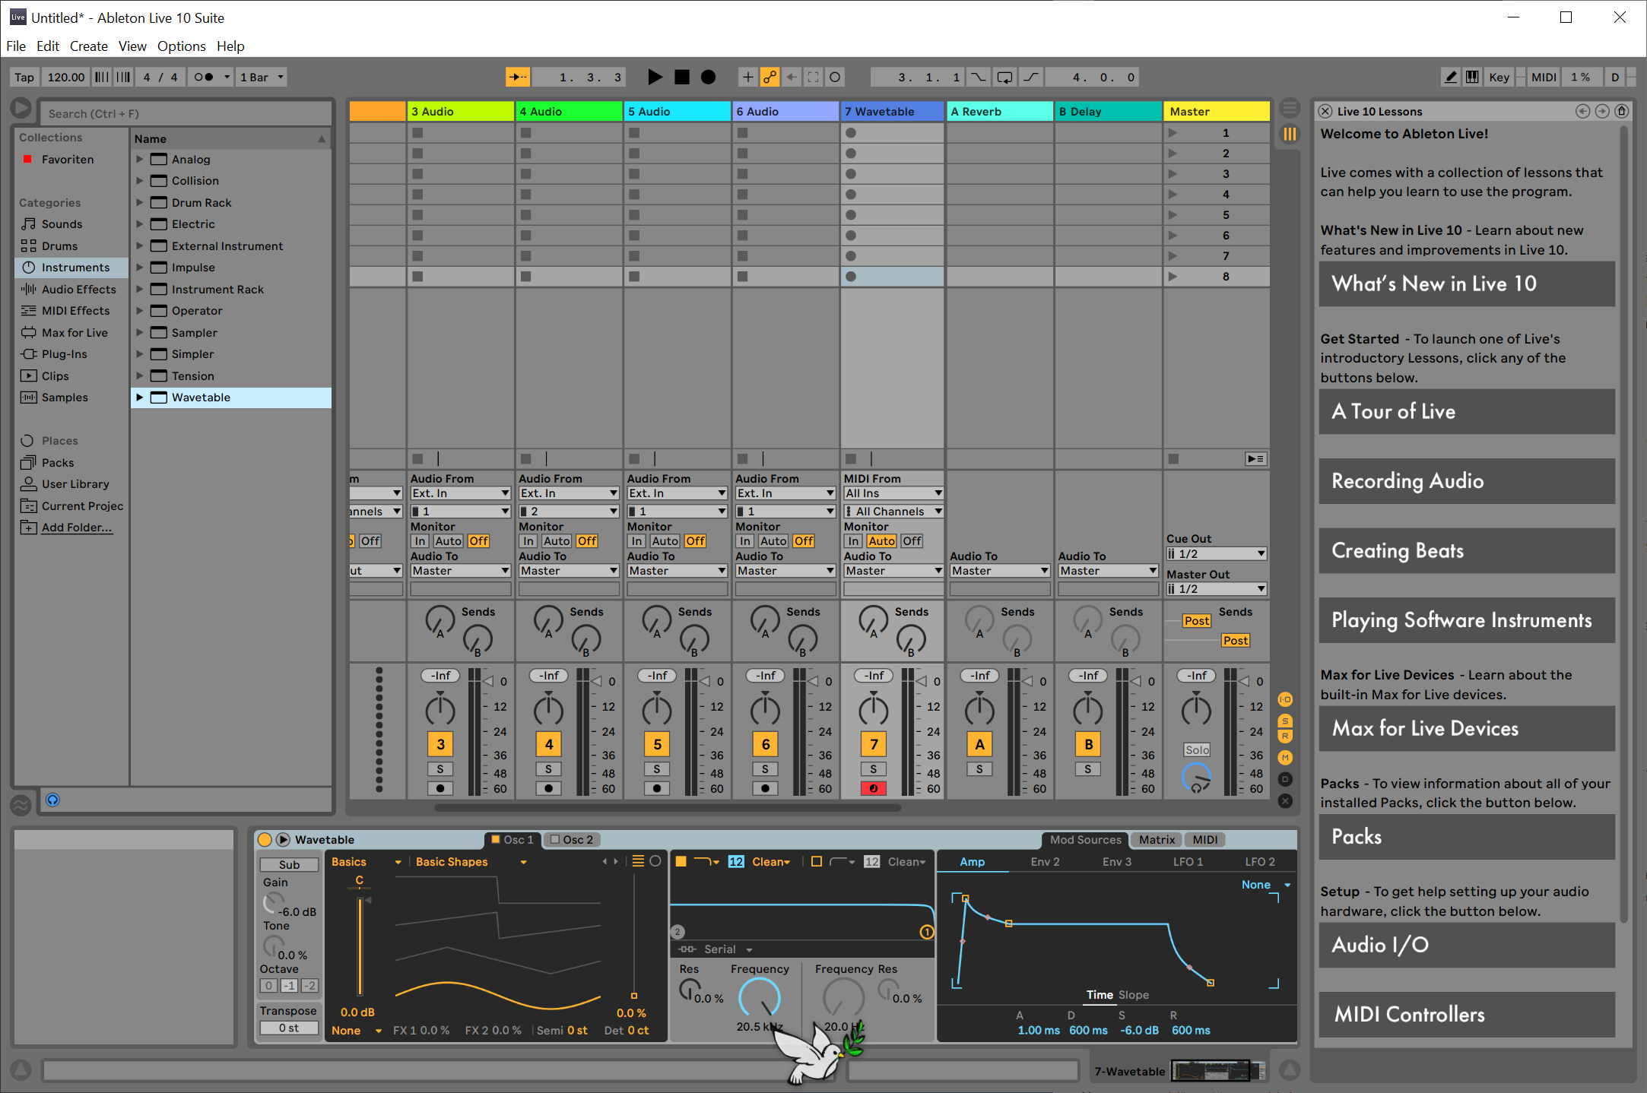Screen dimensions: 1647x1093
Task: Open the Create menu
Action: (89, 46)
